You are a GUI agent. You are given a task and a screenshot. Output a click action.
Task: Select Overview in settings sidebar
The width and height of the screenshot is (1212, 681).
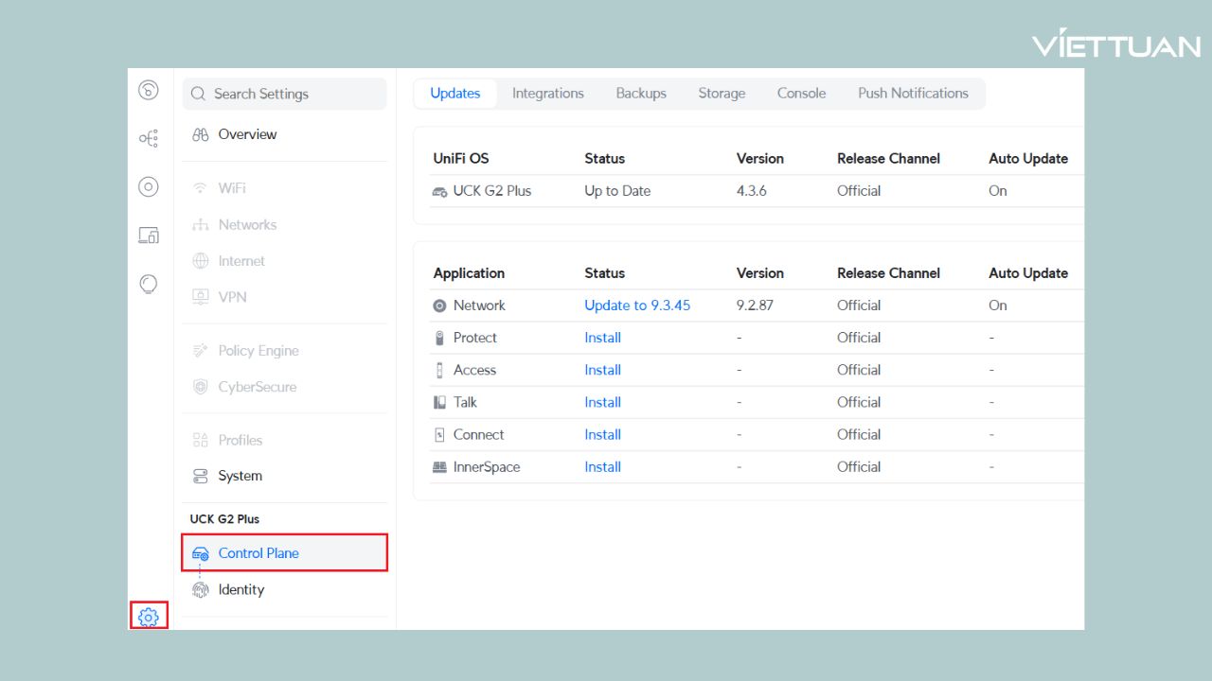point(285,134)
